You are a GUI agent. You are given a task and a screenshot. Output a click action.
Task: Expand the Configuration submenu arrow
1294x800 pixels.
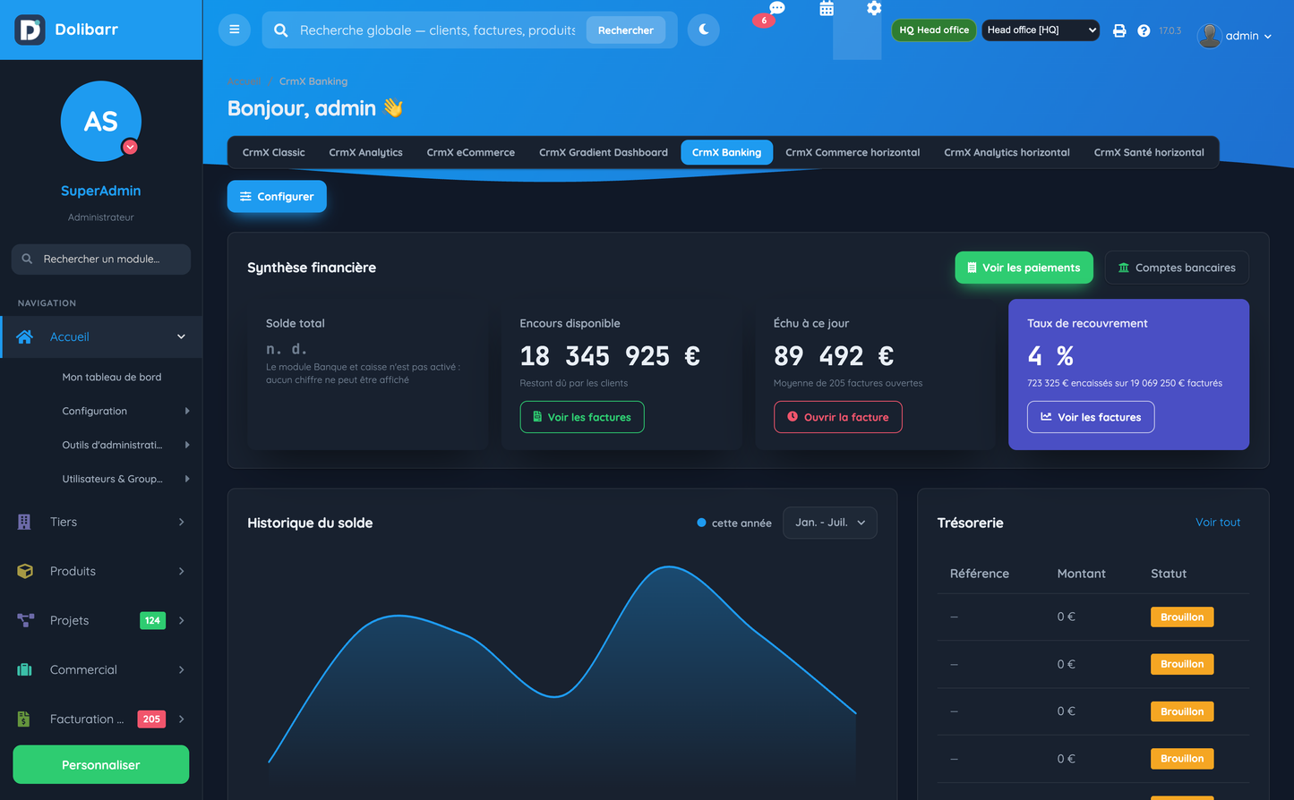tap(187, 411)
